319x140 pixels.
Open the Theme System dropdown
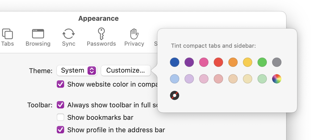click(77, 71)
